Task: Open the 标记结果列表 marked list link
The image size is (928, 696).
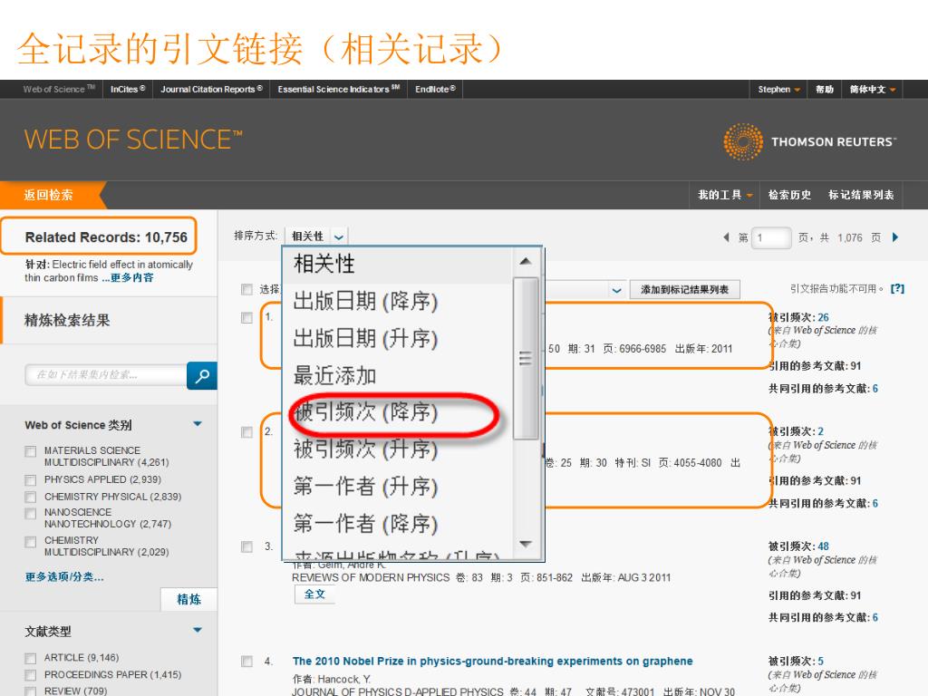Action: click(861, 195)
